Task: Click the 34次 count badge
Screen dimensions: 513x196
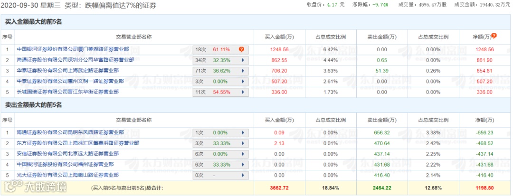Action: click(x=200, y=60)
